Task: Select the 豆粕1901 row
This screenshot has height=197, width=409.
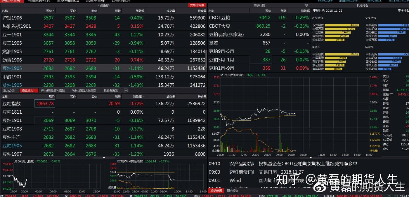Action: (103, 120)
